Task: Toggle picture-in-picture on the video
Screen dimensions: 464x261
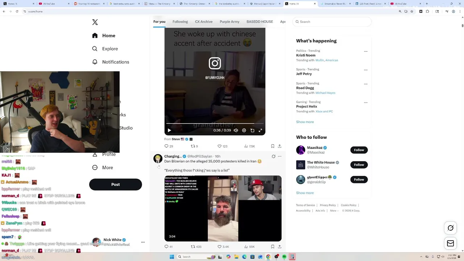Action: coord(252,130)
